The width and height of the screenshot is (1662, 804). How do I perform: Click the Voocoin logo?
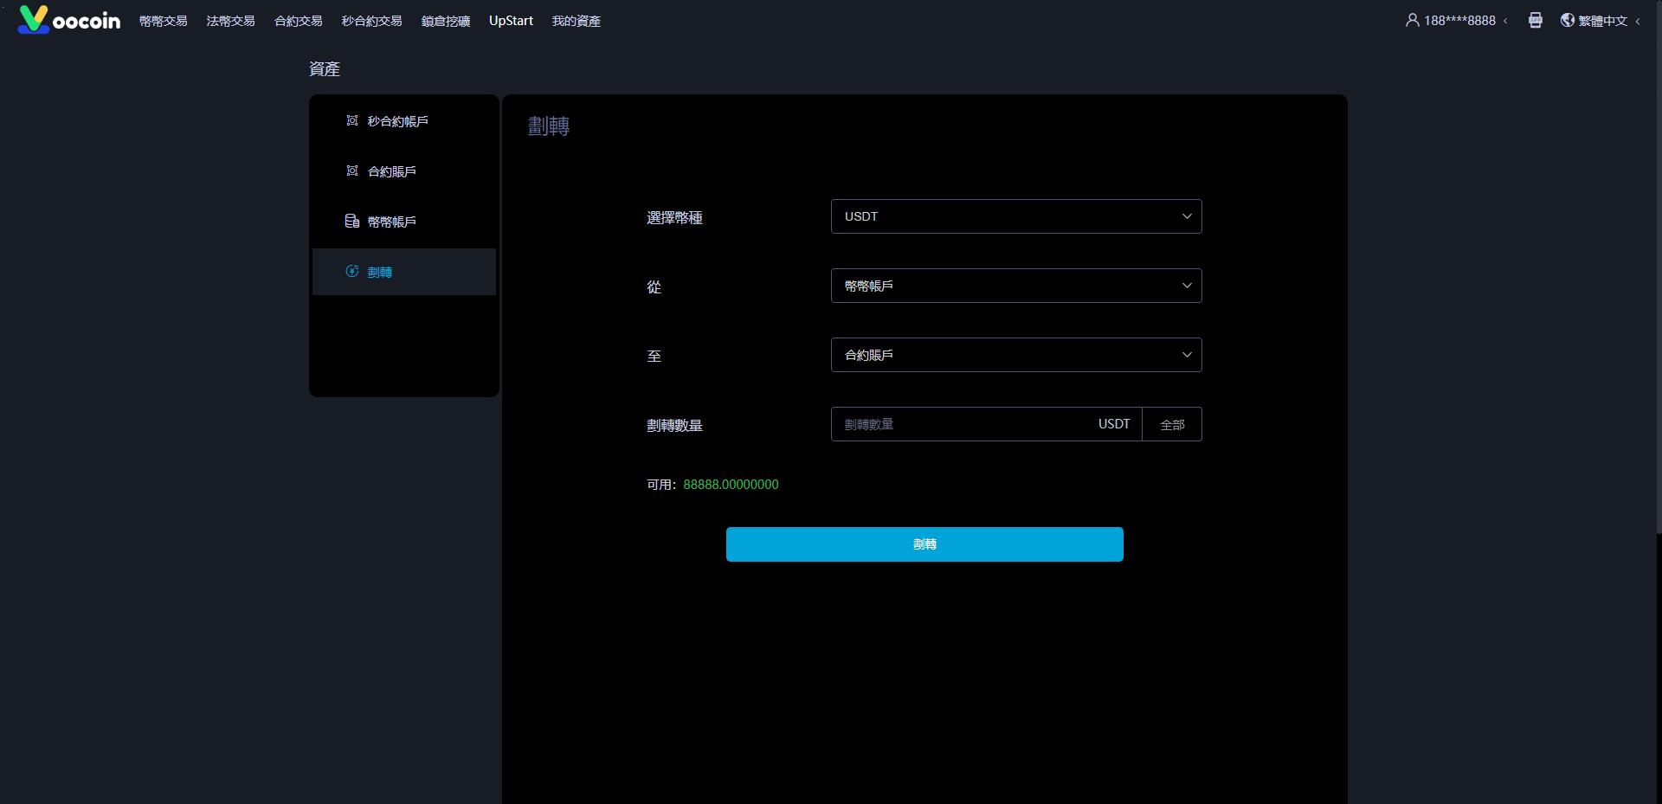coord(68,20)
